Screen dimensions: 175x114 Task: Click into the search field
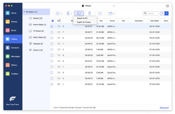151,13
